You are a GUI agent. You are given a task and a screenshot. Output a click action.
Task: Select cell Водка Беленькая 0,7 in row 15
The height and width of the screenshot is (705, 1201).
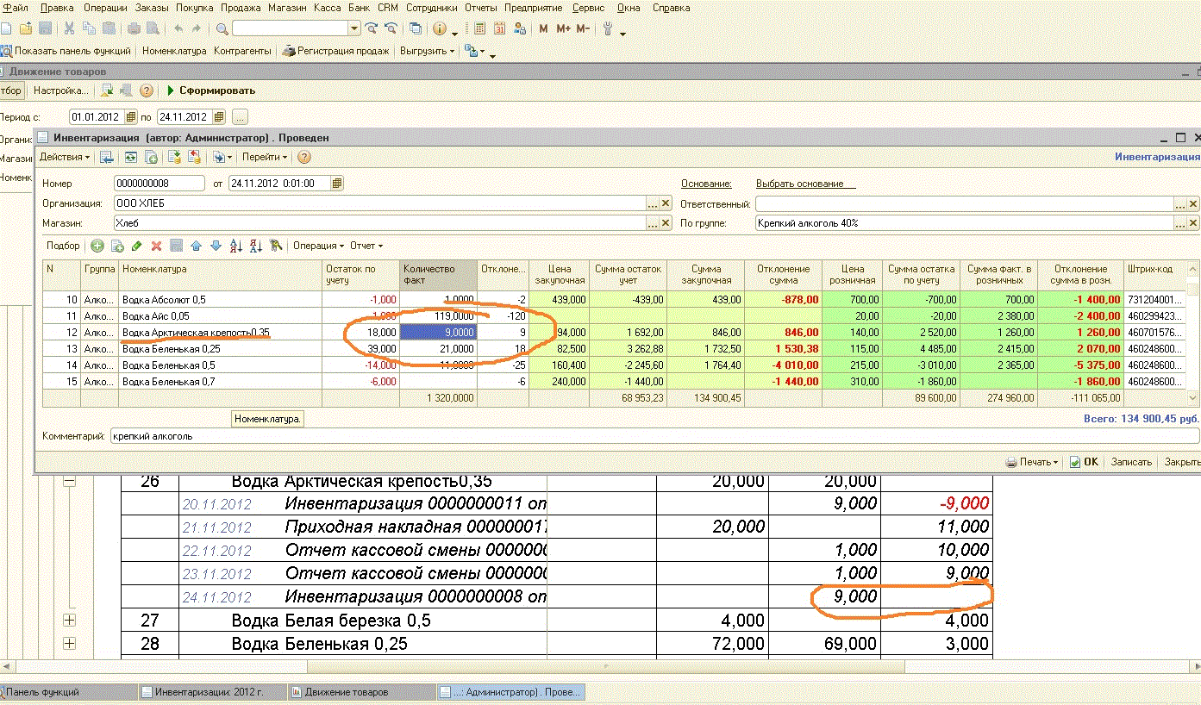click(220, 381)
